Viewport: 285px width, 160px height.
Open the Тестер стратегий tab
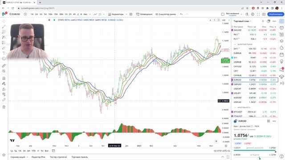click(x=58, y=157)
